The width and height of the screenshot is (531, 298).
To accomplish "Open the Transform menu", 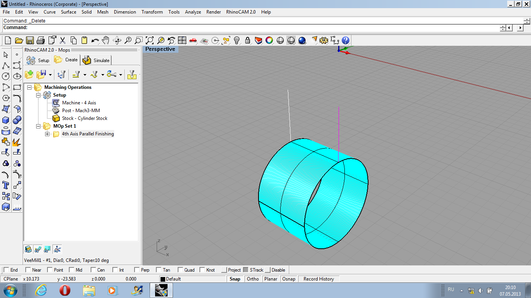I will (152, 12).
